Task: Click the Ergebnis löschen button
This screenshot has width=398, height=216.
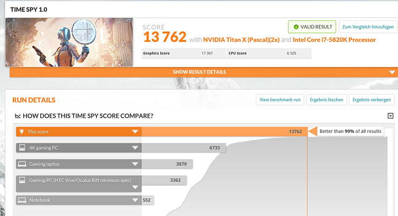Action: pos(327,99)
